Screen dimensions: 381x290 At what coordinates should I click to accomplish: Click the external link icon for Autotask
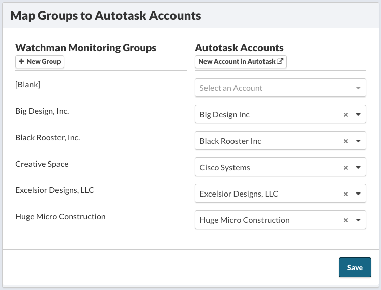pyautogui.click(x=280, y=62)
